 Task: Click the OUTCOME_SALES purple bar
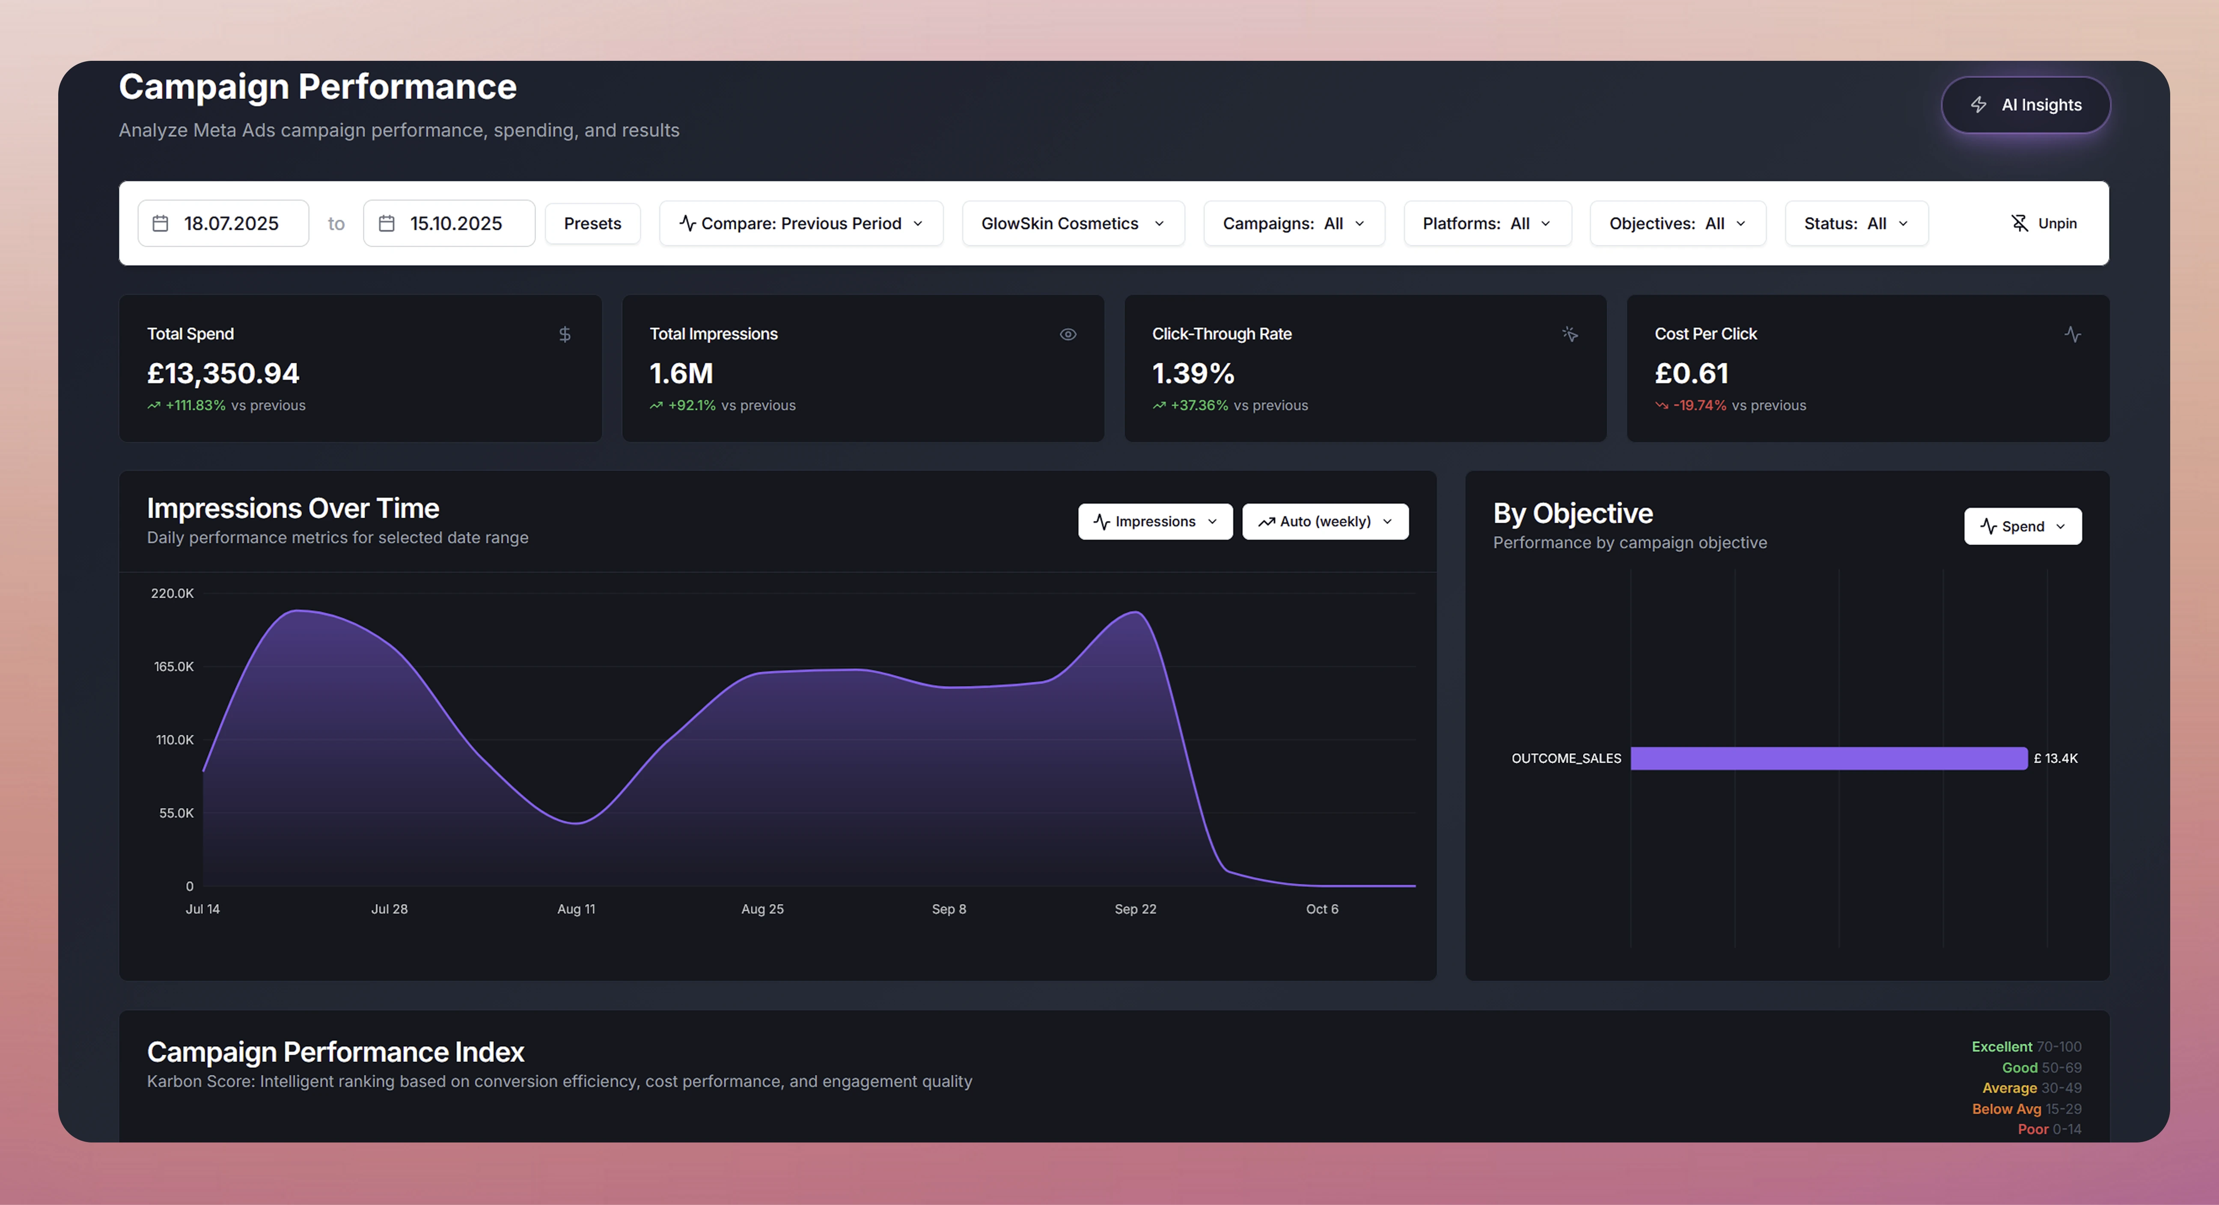(1828, 758)
